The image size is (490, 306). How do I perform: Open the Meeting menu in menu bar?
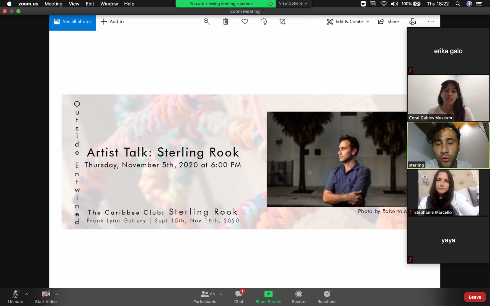pyautogui.click(x=53, y=4)
